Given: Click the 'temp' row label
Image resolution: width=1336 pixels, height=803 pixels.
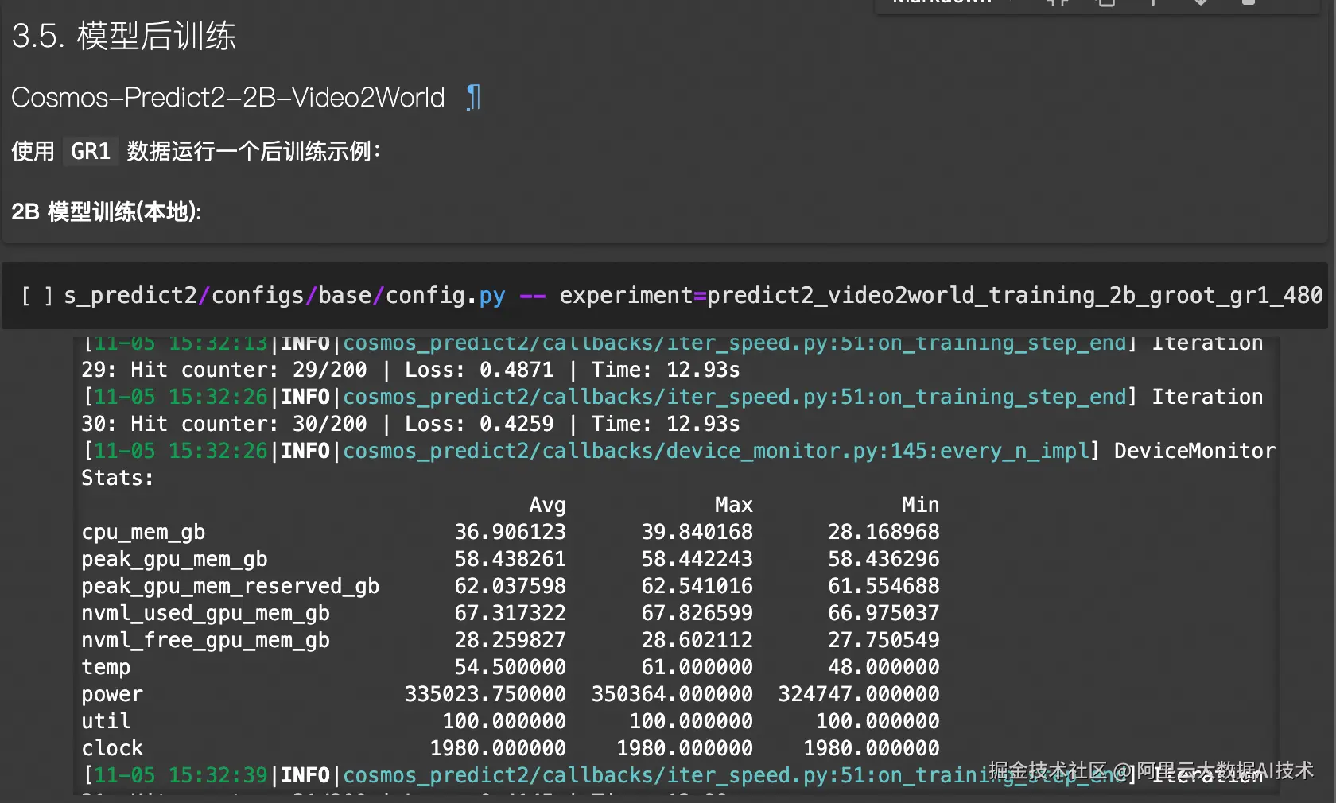Looking at the screenshot, I should click(x=106, y=668).
